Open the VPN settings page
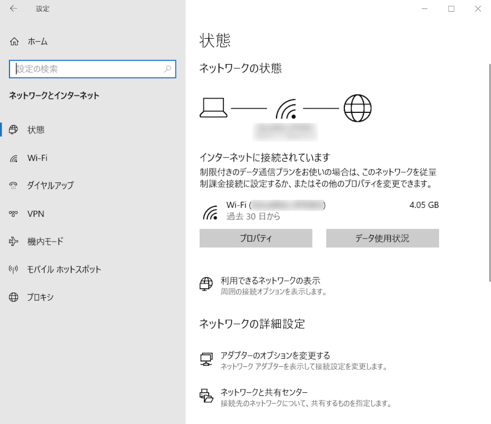The width and height of the screenshot is (491, 424). click(93, 214)
